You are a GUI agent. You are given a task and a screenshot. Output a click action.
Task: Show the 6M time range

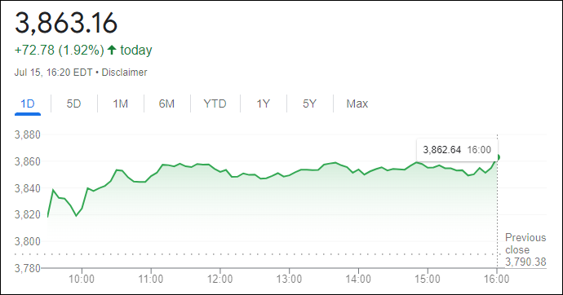pos(166,104)
